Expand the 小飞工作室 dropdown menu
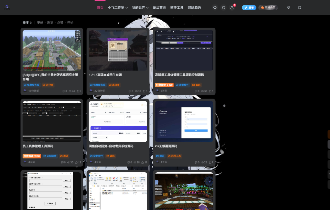330x210 pixels. (118, 8)
